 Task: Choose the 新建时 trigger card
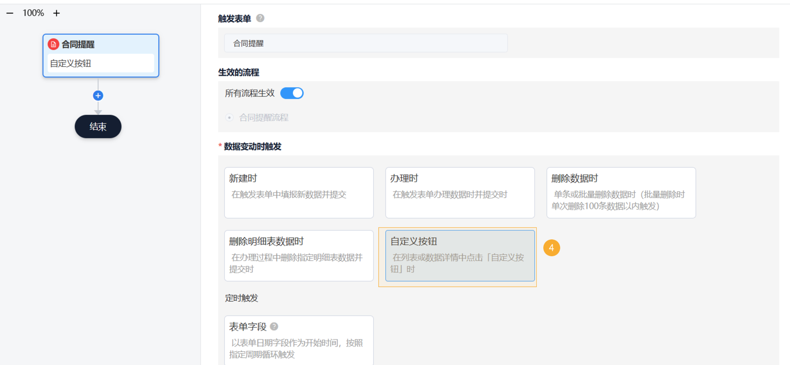coord(299,193)
